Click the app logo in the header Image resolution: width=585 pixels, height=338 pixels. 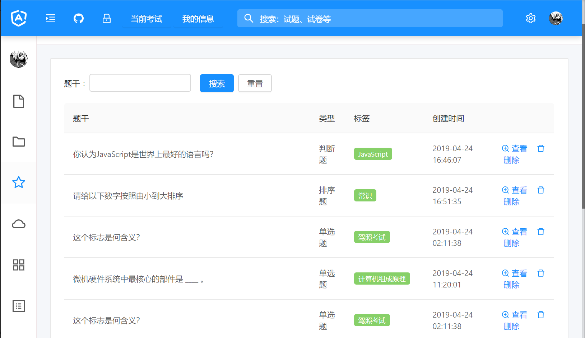point(19,18)
